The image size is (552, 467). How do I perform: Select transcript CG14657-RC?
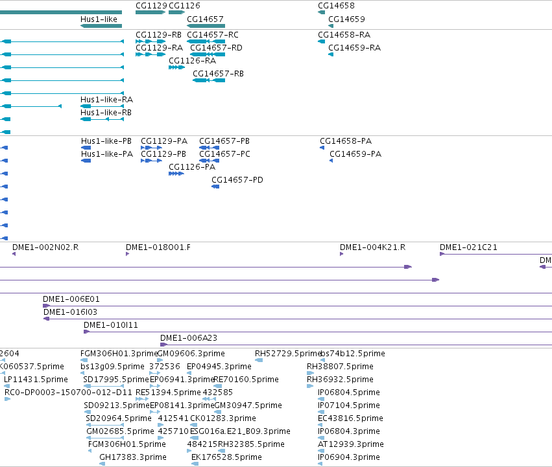206,41
